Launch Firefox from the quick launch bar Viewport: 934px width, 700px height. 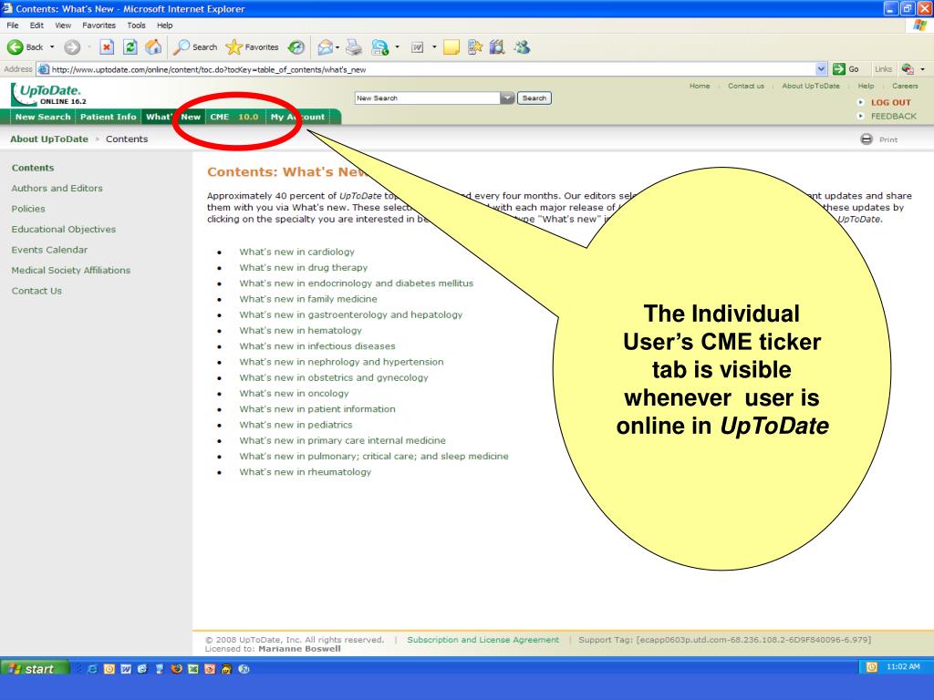tap(176, 668)
